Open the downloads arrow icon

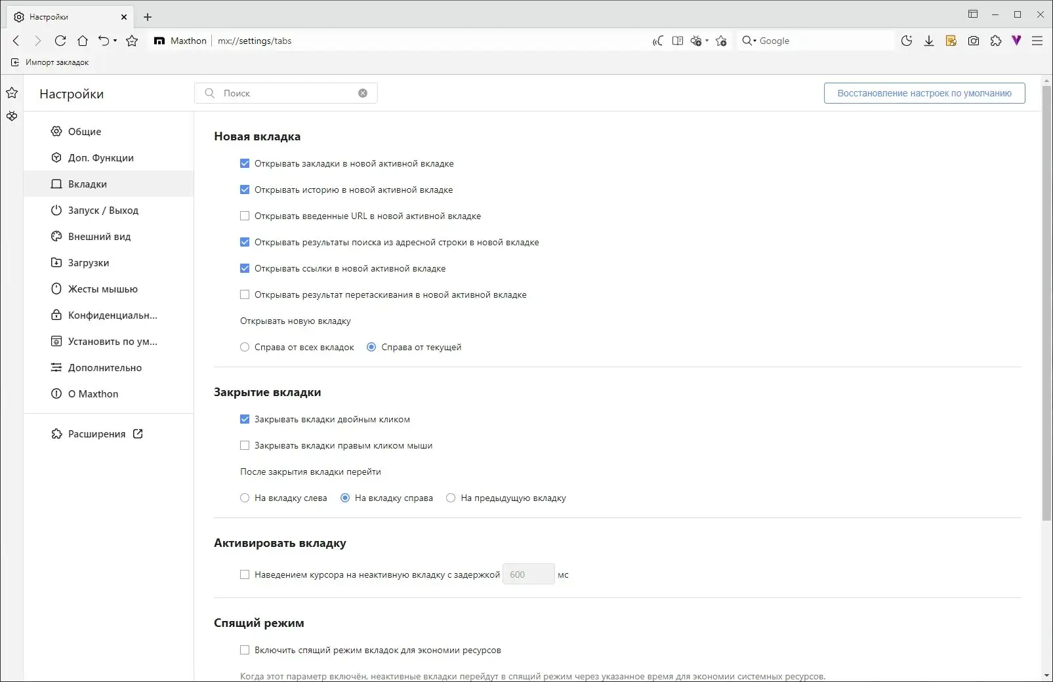929,41
